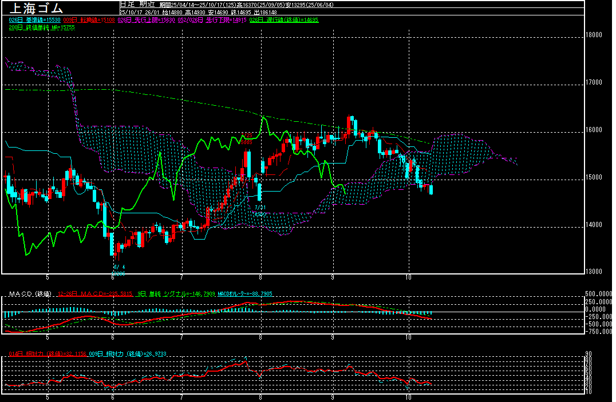Screen dimensions: 616x402
Task: Click the 014日 相対力 RSI label
Action: coord(47,354)
